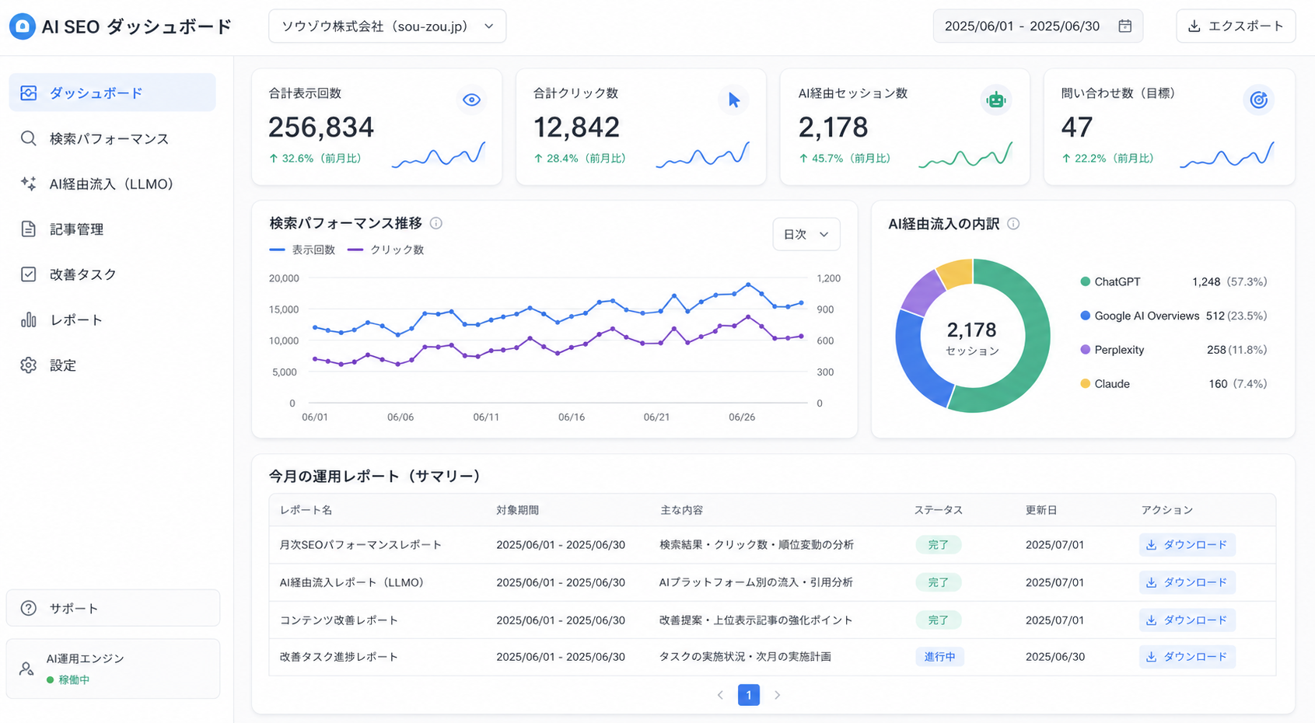Click the robot icon on AI経由セッション数 card
This screenshot has width=1315, height=723.
(x=995, y=100)
